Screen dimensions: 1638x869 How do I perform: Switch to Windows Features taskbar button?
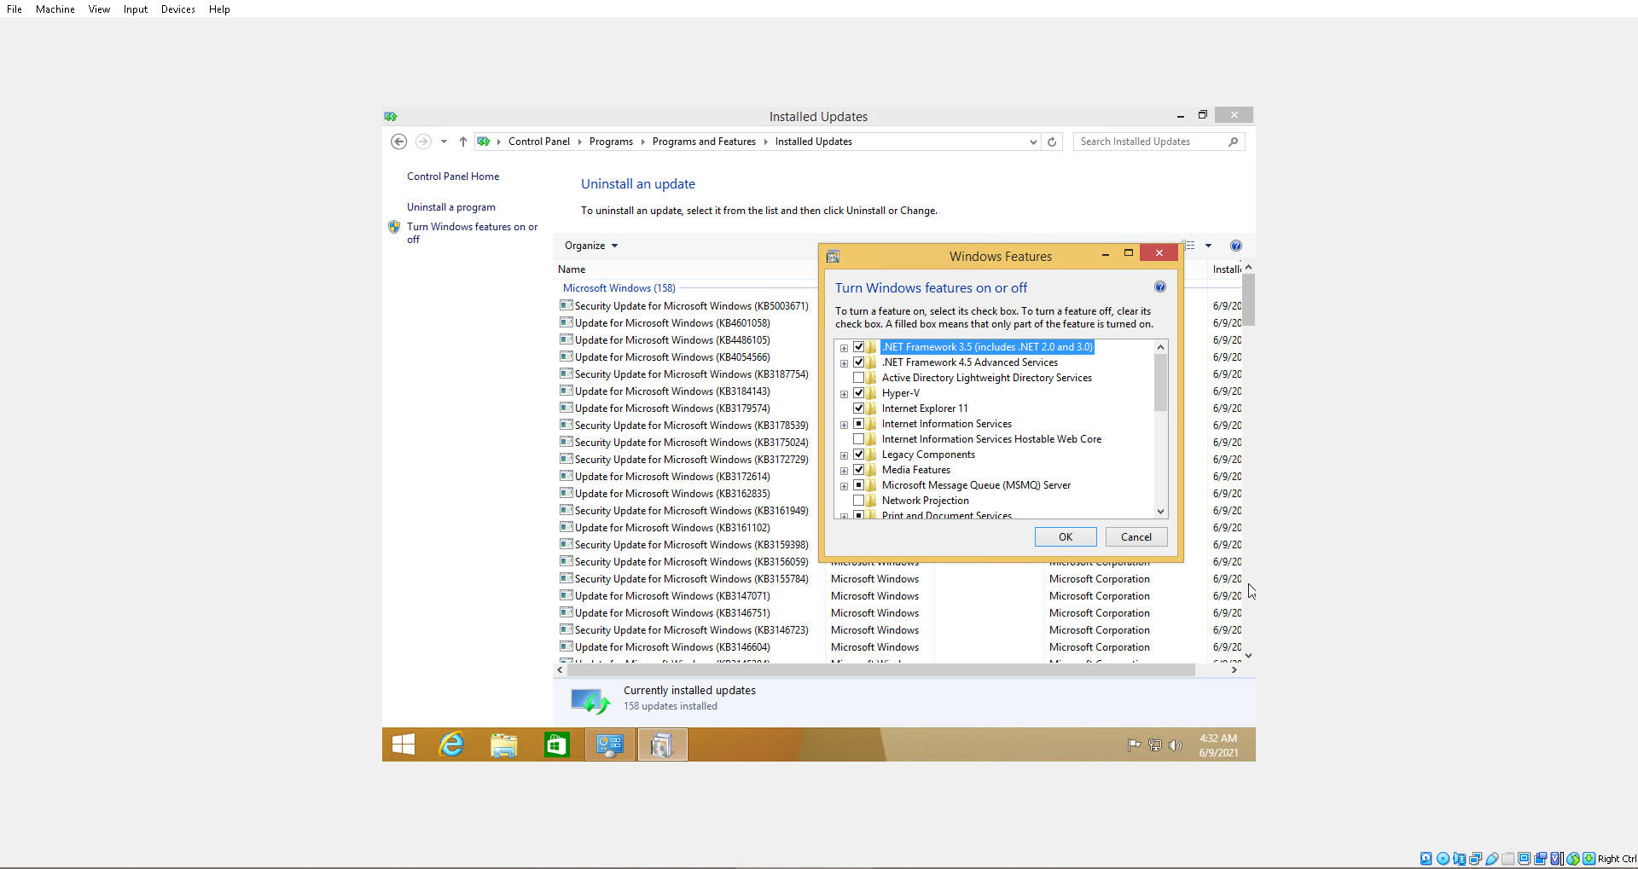[x=662, y=744]
